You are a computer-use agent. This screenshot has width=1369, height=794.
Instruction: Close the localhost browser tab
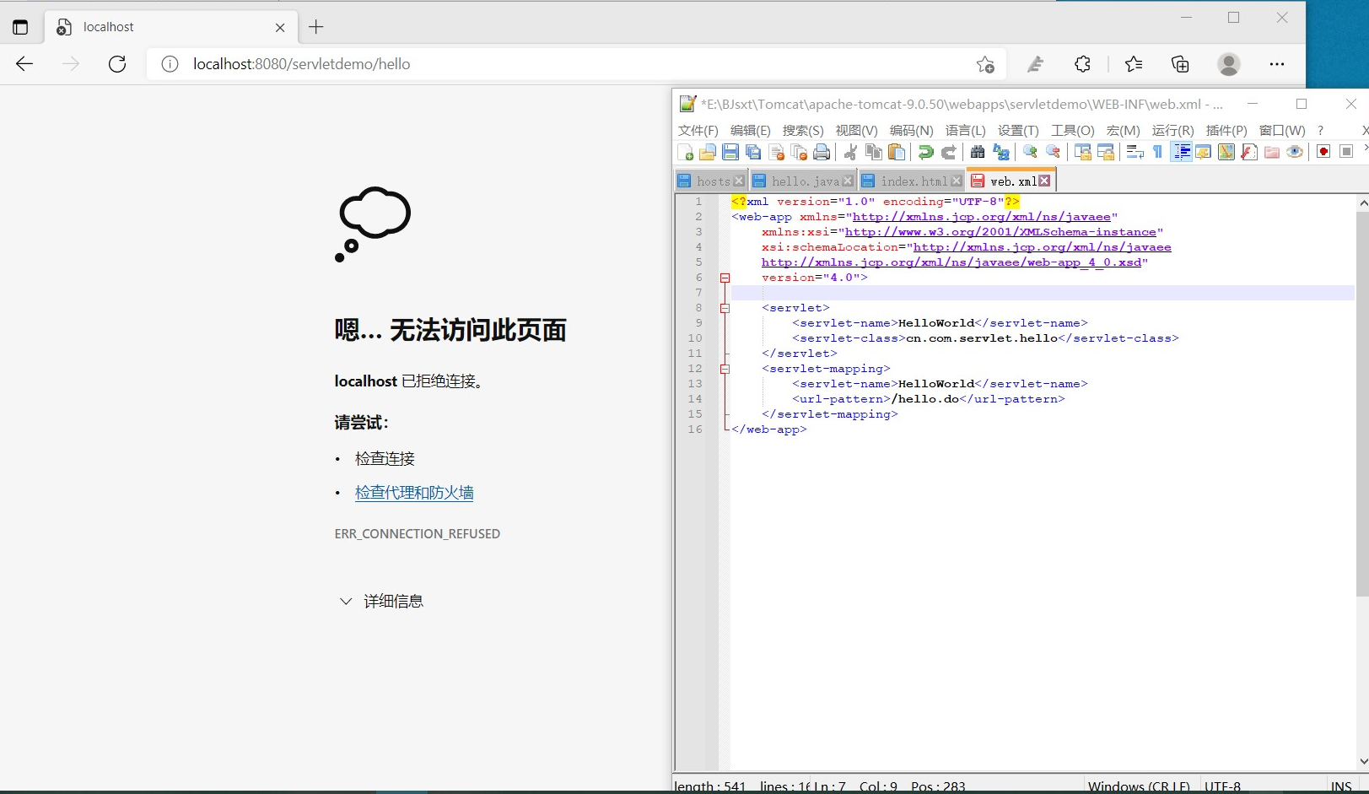click(280, 27)
